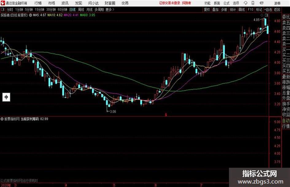Click the 返回 back button
The width and height of the screenshot is (290, 187).
(x=277, y=10)
